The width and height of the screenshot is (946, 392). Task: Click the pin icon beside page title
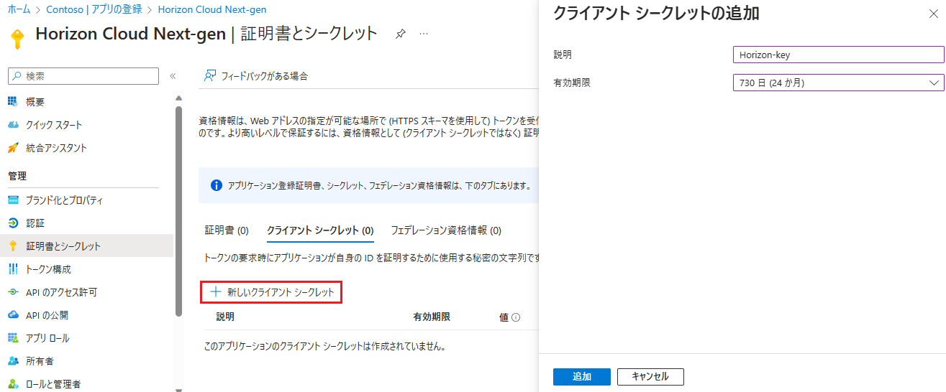click(401, 34)
